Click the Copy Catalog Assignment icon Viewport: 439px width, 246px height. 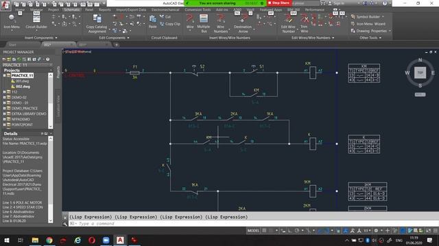click(97, 24)
